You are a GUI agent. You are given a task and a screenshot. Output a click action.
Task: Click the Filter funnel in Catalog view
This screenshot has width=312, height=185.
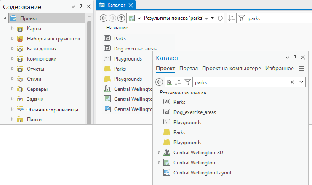(x=241, y=18)
